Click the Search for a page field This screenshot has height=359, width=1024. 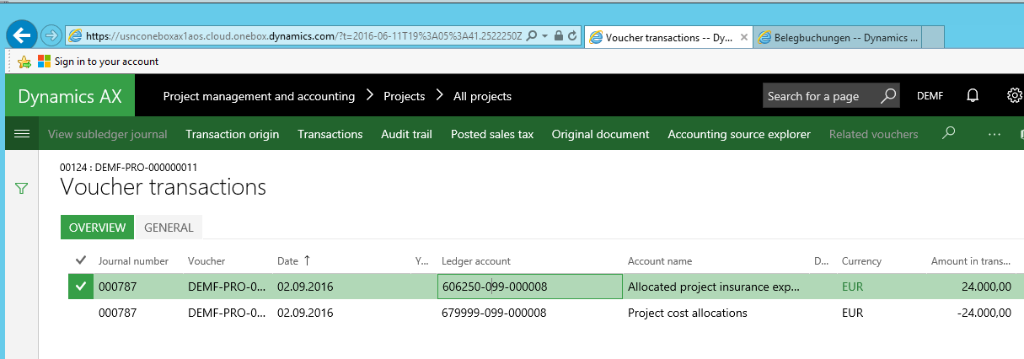click(819, 96)
